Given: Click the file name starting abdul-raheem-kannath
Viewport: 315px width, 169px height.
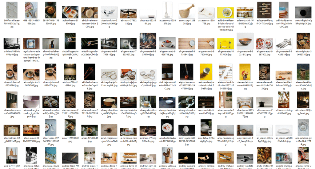Looking at the screenshot, I should click(90, 23).
